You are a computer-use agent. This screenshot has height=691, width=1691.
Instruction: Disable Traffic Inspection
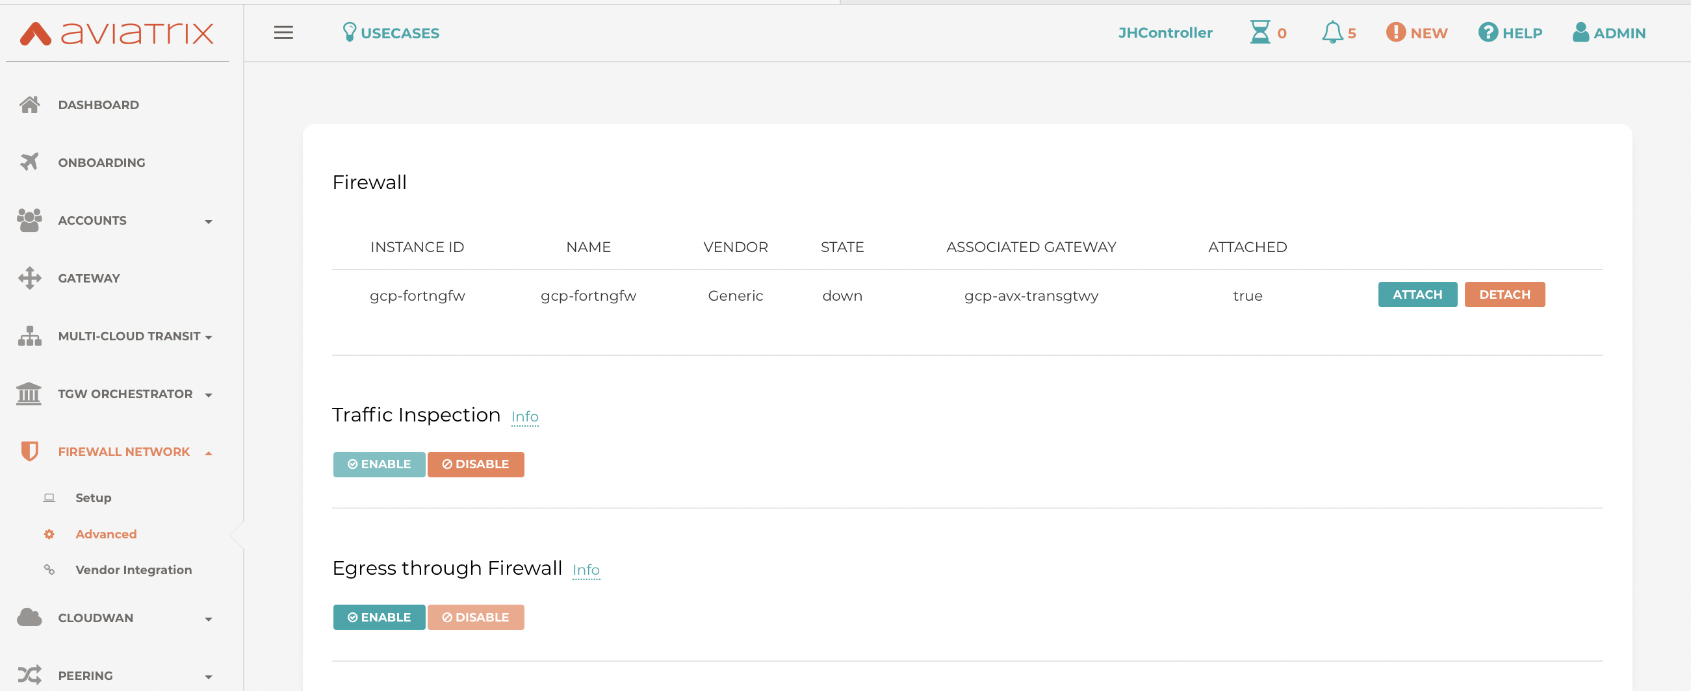[x=475, y=464]
